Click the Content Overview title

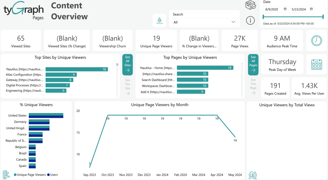69,11
